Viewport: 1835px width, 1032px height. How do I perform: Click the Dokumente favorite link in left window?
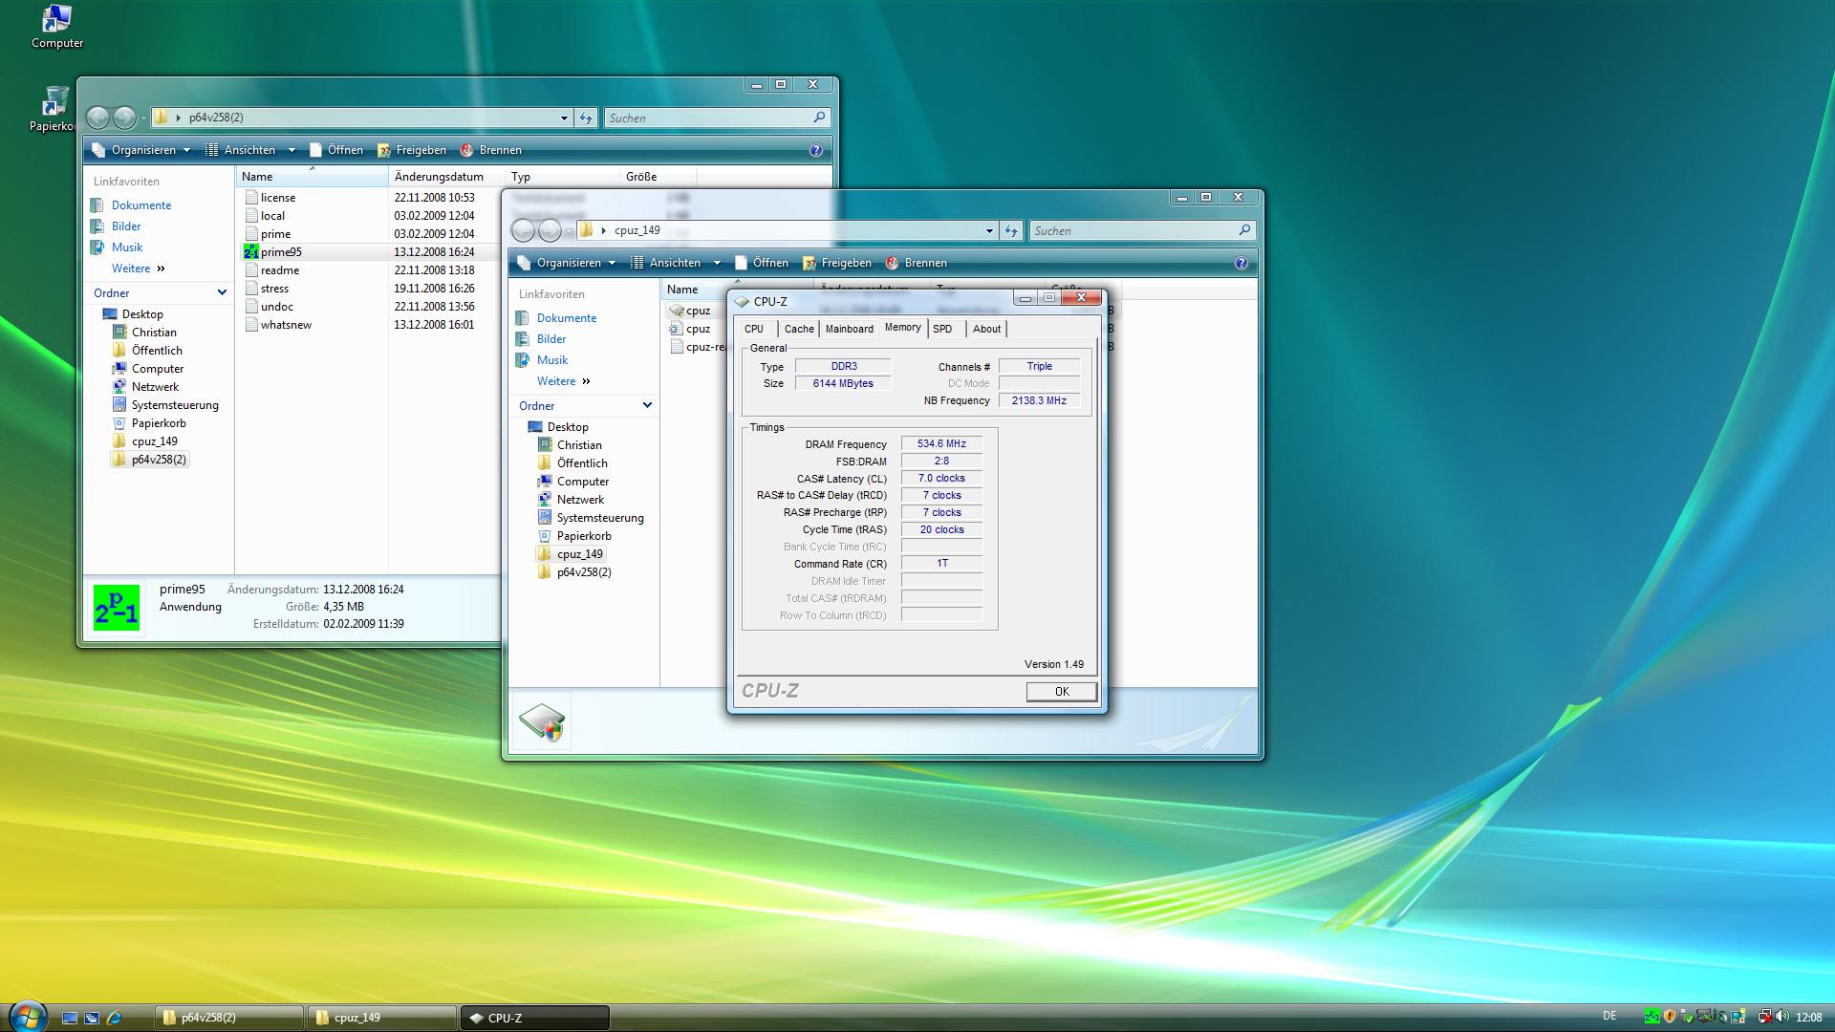(140, 205)
